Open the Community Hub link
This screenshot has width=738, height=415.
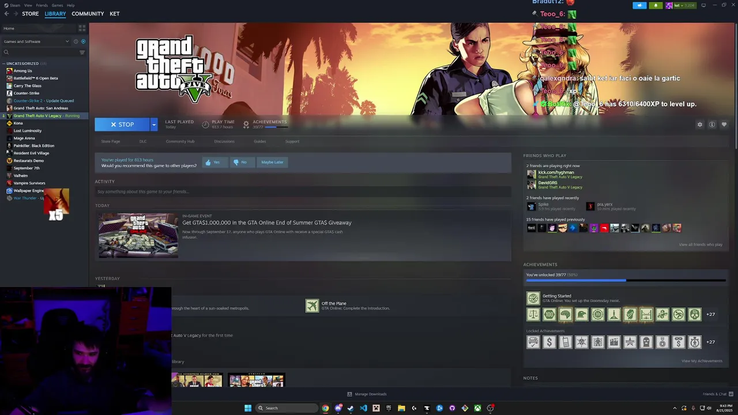180,141
